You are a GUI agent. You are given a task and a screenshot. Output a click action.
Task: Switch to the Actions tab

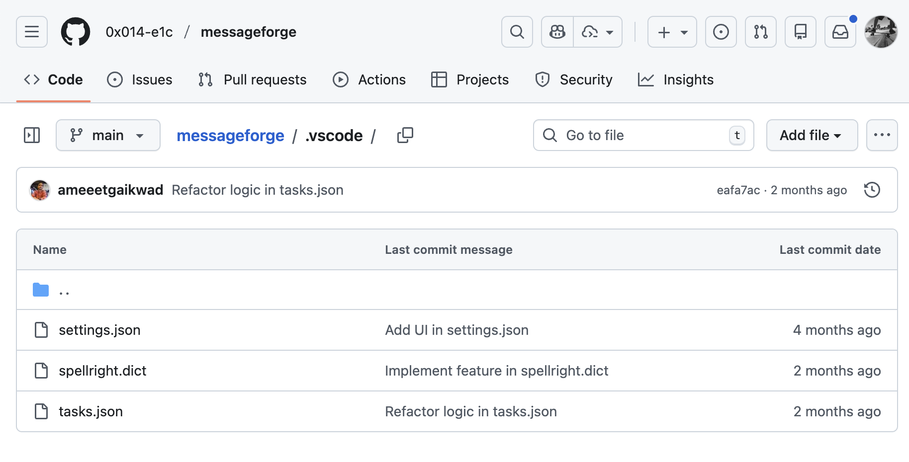point(369,79)
